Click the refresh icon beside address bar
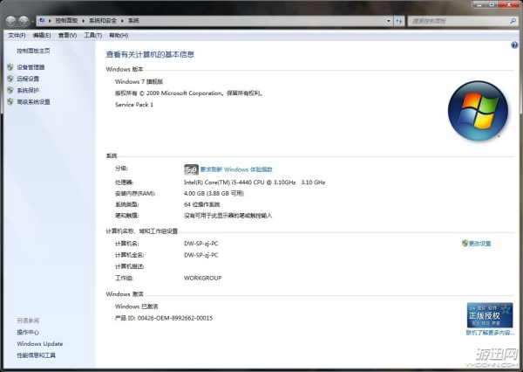 pyautogui.click(x=399, y=21)
